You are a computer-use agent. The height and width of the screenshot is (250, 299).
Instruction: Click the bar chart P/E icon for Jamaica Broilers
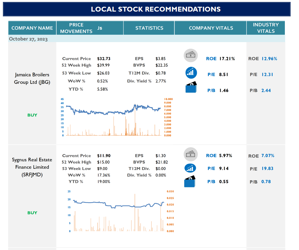click(191, 73)
